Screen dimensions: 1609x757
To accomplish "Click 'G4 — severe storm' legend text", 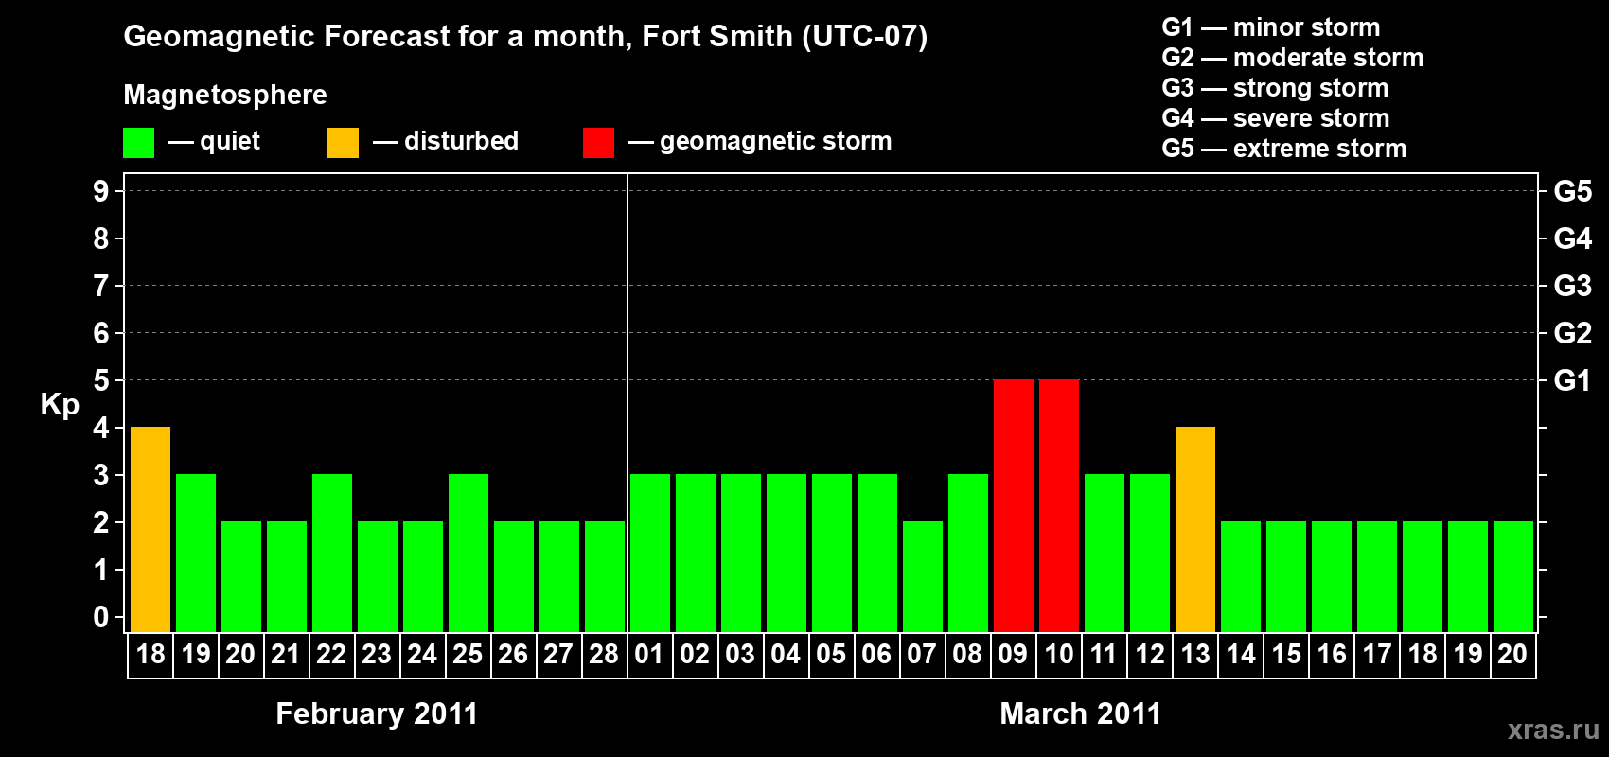I will tap(1276, 118).
